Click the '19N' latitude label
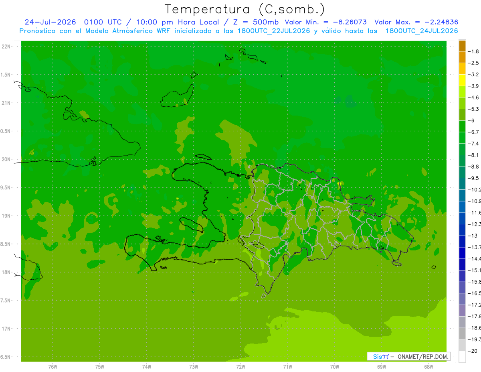Viewport: 481px width, 372px height. 6,216
